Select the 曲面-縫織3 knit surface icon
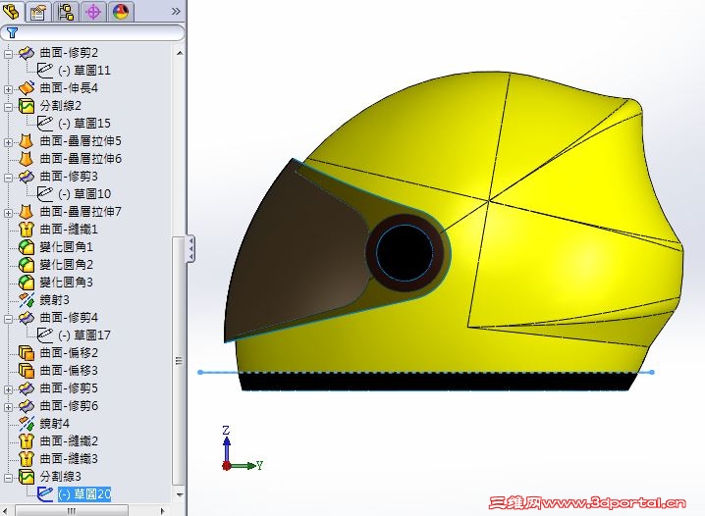The image size is (705, 516). (27, 459)
